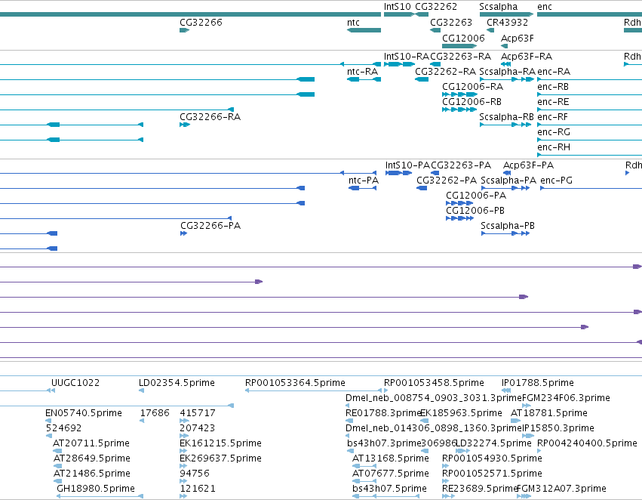Click the CG32266-PA protein label
This screenshot has width=642, height=500.
210,226
